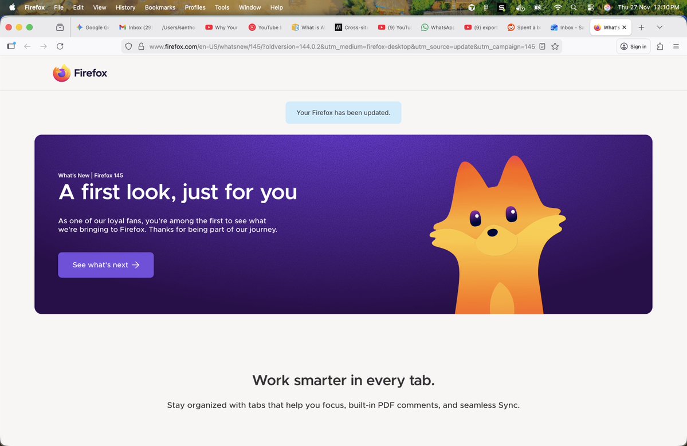687x446 pixels.
Task: Click See what's next button
Action: click(x=106, y=265)
